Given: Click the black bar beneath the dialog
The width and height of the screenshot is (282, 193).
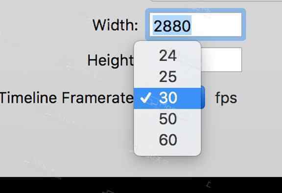Looking at the screenshot, I should (x=141, y=185).
